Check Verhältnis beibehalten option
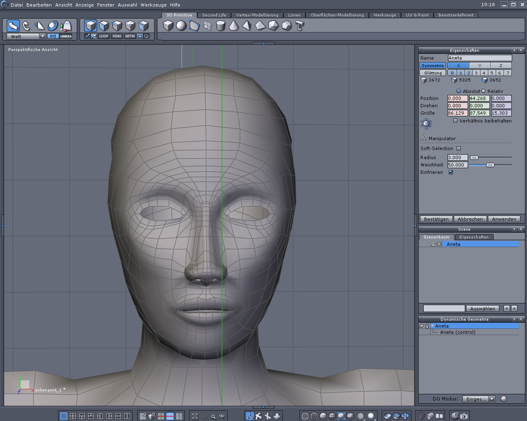The width and height of the screenshot is (527, 421). (455, 121)
